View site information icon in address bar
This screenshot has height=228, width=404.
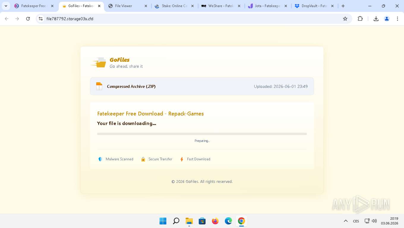pyautogui.click(x=41, y=19)
